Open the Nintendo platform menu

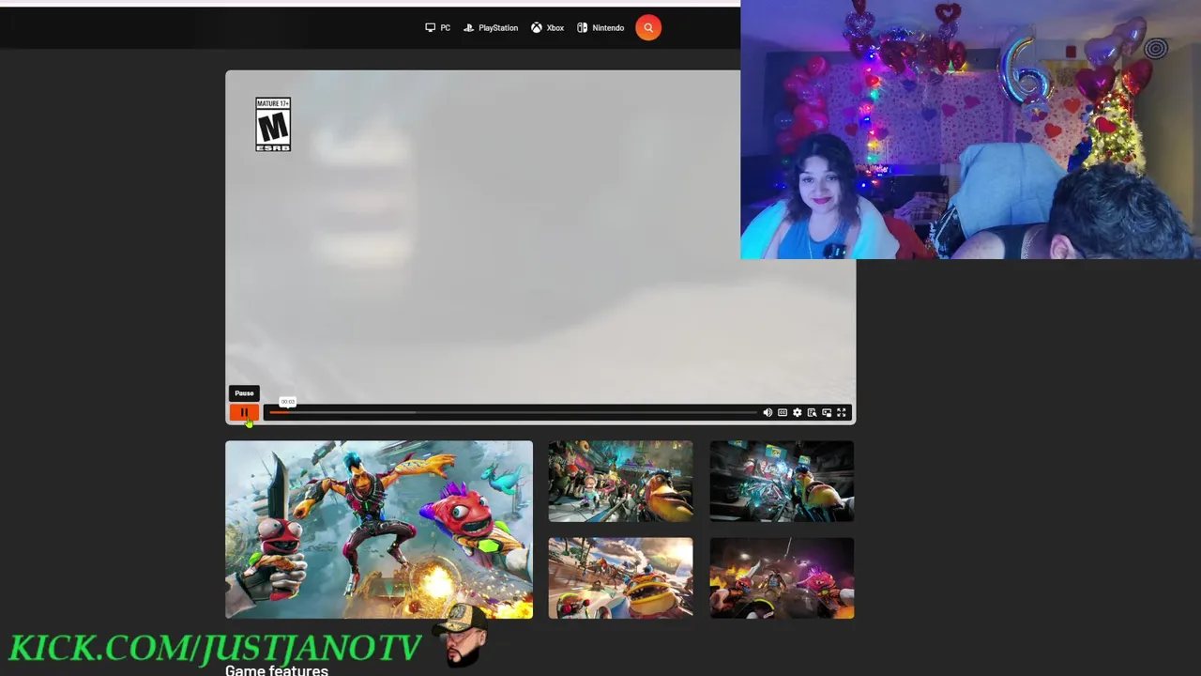pyautogui.click(x=600, y=28)
